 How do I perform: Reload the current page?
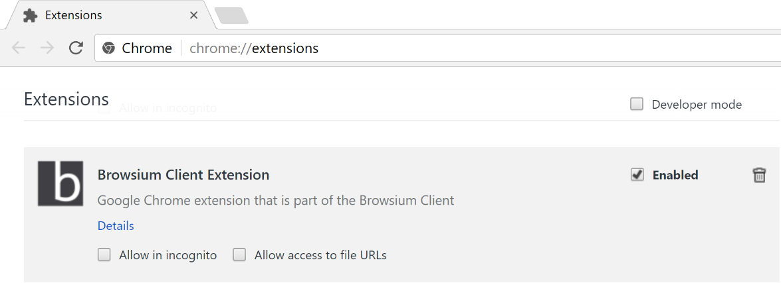76,48
